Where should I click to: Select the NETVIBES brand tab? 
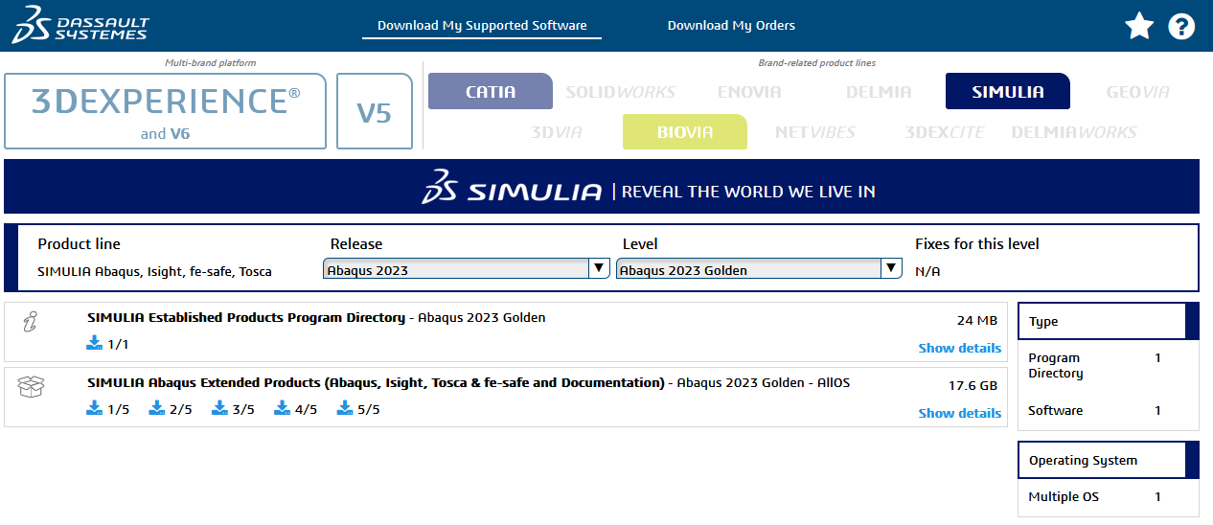click(814, 132)
